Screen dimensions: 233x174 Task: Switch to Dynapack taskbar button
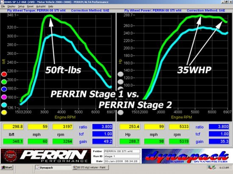click(x=53, y=168)
